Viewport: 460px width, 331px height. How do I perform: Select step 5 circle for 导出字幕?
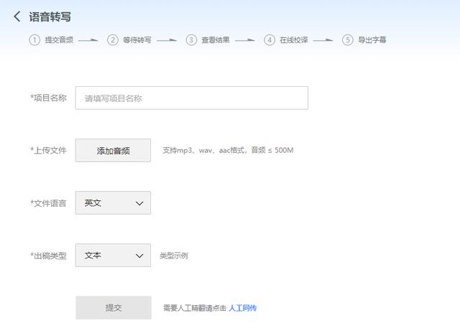pos(348,40)
